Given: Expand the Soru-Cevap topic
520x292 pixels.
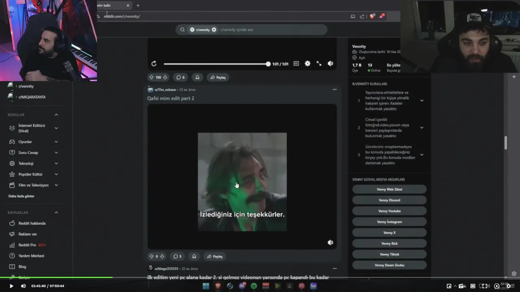Looking at the screenshot, I should click(56, 152).
